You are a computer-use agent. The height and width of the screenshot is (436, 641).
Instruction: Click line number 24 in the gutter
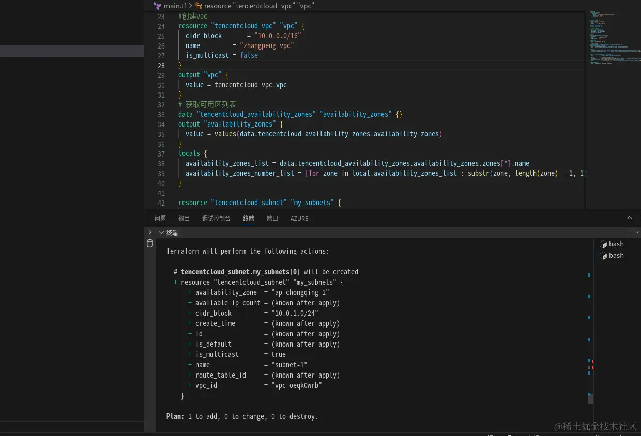[x=161, y=26]
